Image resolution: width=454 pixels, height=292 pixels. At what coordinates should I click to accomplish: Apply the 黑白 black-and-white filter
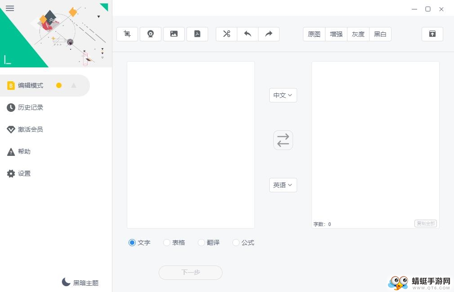[380, 34]
